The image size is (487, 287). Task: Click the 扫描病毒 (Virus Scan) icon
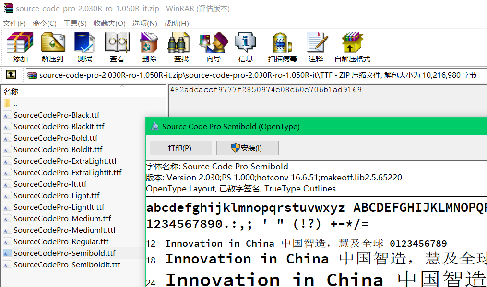pos(282,42)
